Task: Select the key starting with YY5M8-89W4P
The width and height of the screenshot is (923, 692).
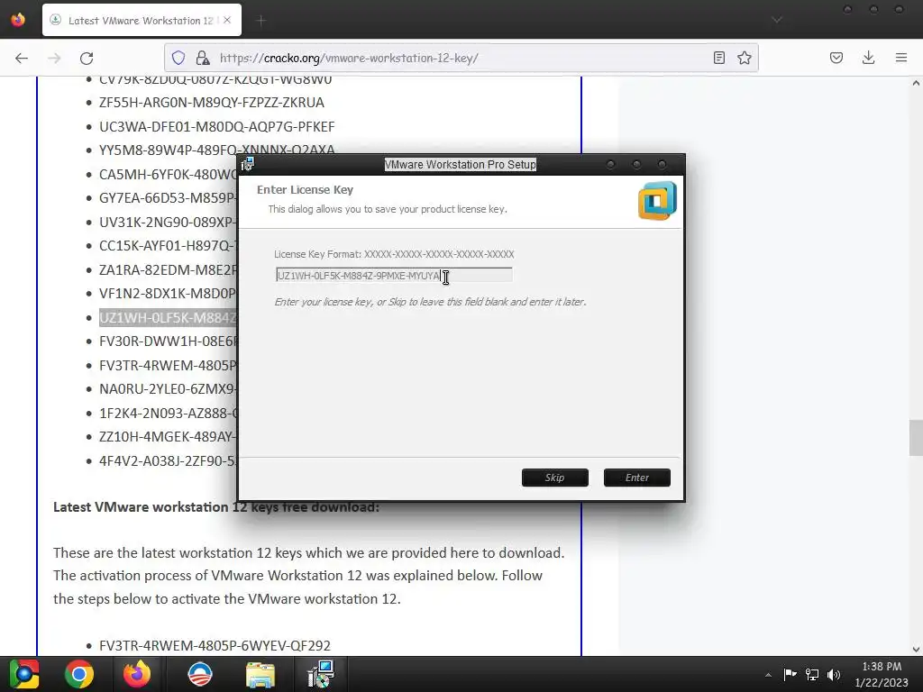Action: point(216,150)
